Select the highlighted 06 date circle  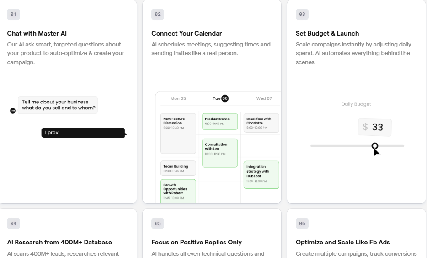coord(224,98)
